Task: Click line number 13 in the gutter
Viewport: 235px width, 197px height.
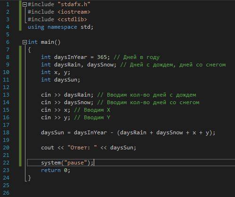Action: (6, 95)
